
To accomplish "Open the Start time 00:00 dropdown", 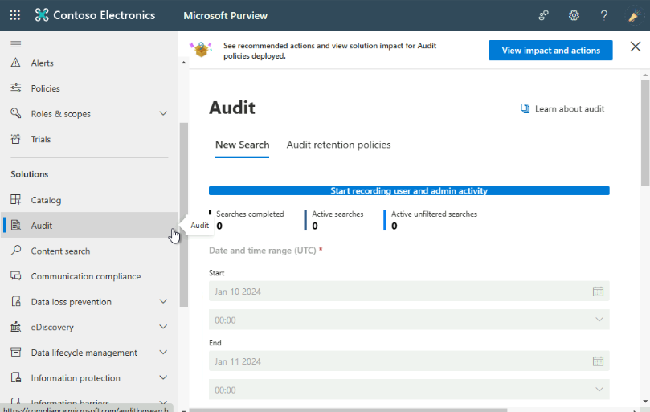I will pyautogui.click(x=408, y=320).
